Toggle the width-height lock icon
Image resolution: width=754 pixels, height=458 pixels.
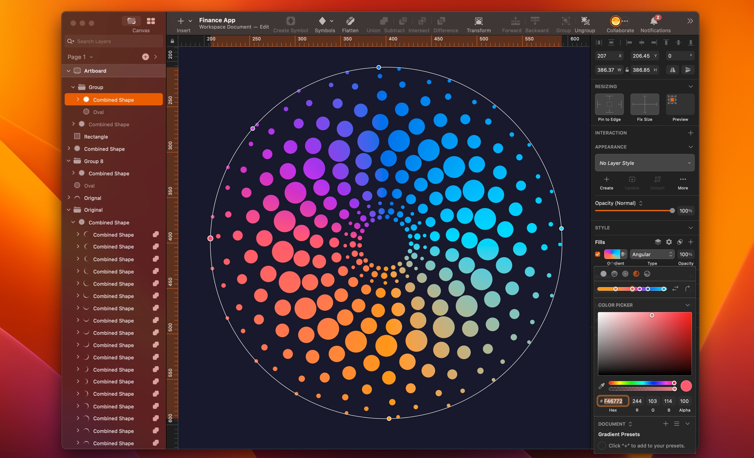click(627, 70)
